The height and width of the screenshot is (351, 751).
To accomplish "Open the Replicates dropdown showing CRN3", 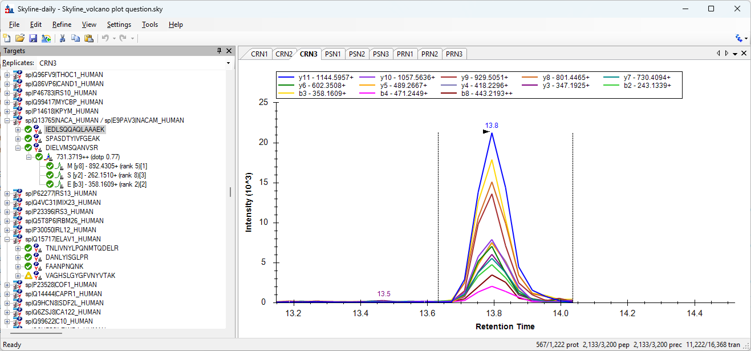I will 228,63.
